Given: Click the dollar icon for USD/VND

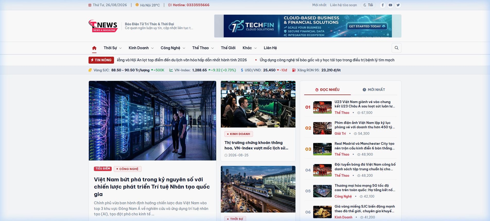Looking at the screenshot, I should coord(242,70).
